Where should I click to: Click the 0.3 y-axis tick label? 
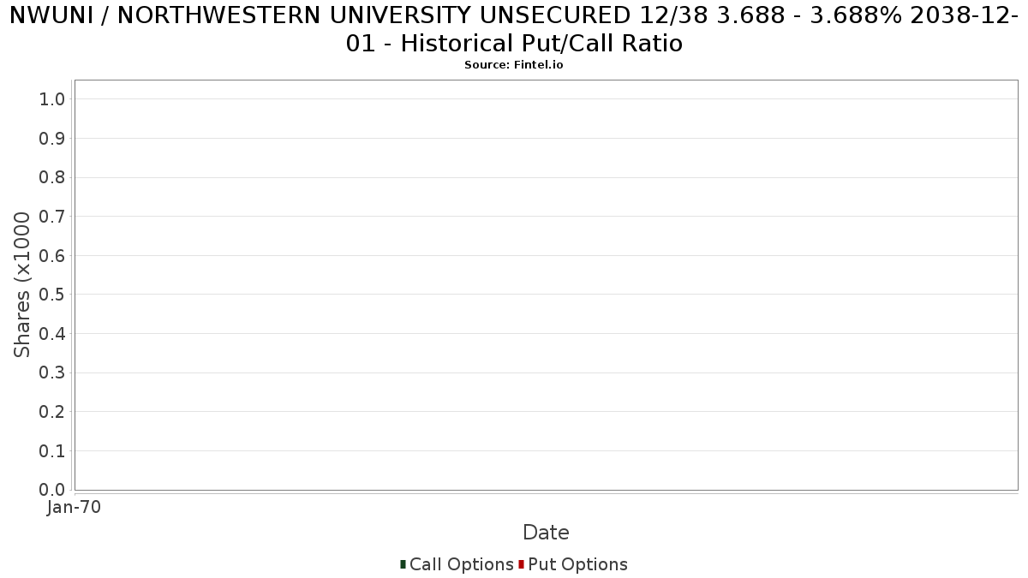click(52, 372)
